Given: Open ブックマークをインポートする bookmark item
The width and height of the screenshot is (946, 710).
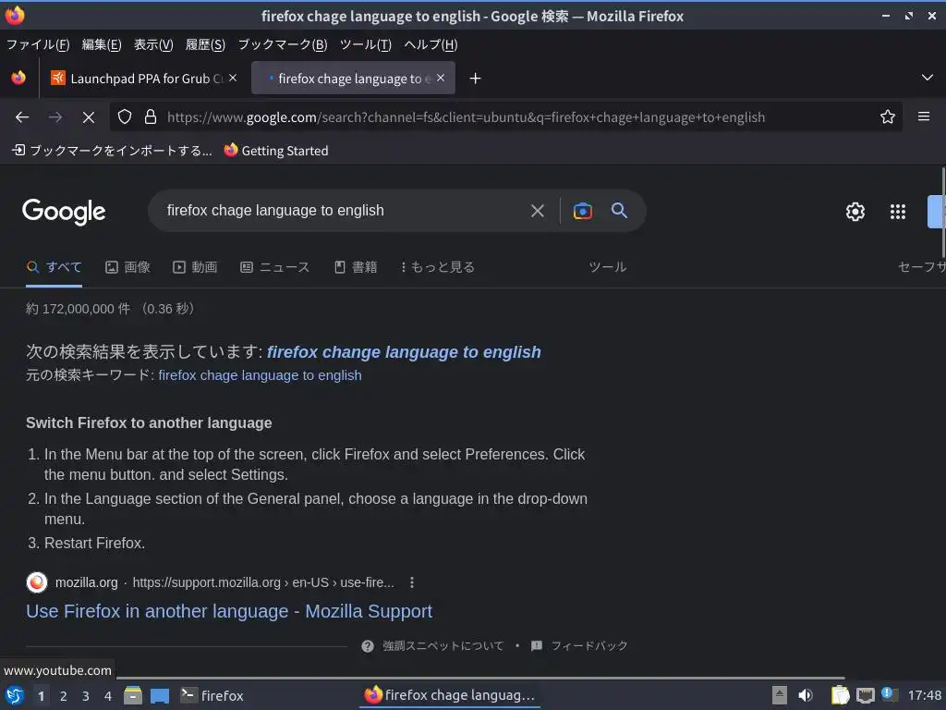Looking at the screenshot, I should [x=112, y=151].
